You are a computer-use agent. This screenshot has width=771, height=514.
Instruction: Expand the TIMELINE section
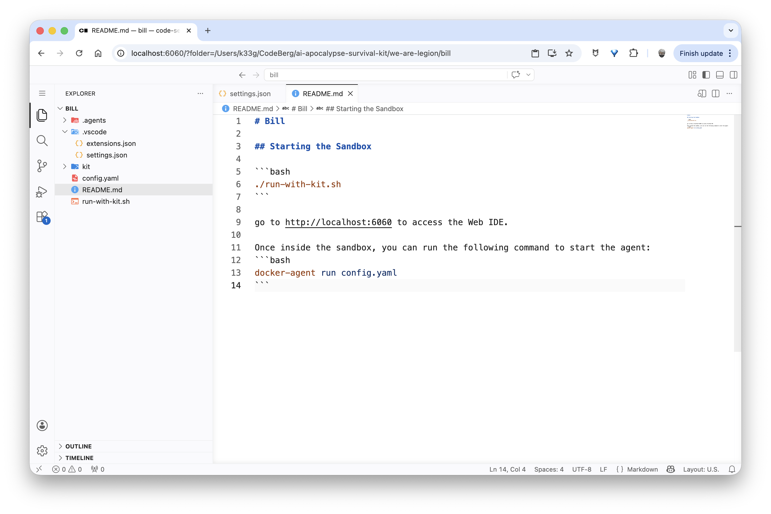point(134,458)
